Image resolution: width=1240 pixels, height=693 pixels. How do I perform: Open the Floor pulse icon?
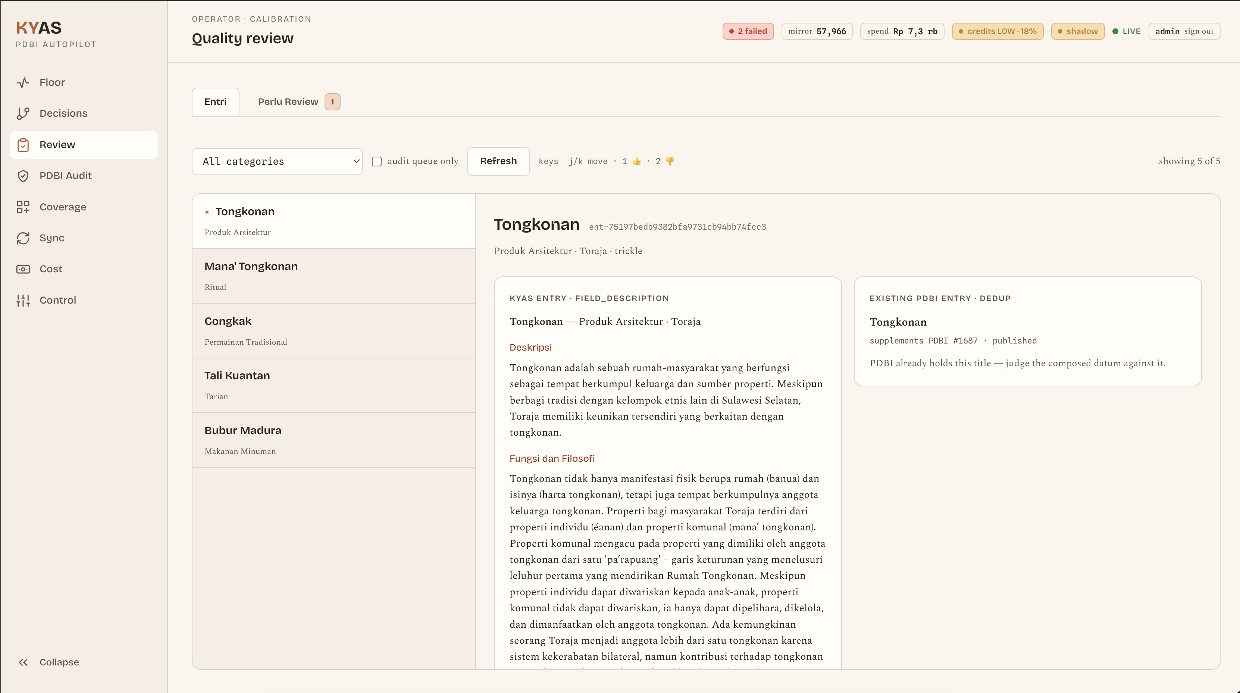(23, 82)
